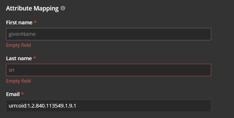Click the Empty field error under Last name
234x118 pixels.
[x=18, y=81]
